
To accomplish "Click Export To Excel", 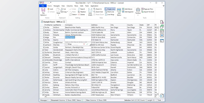I will coord(148,12).
